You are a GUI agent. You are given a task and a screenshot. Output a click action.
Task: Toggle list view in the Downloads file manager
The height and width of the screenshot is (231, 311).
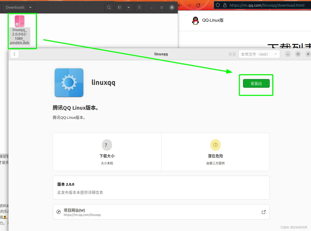click(120, 7)
